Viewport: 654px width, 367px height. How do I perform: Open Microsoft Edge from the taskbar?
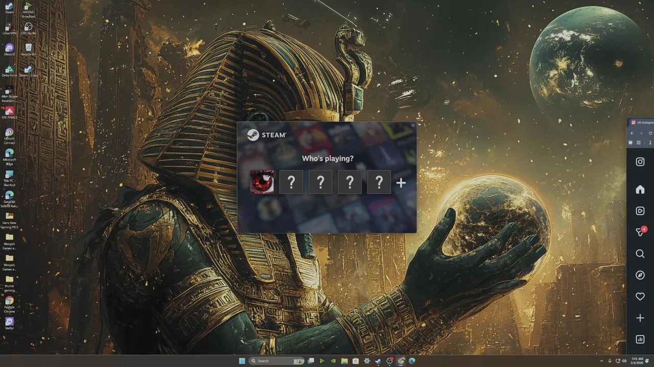tap(412, 361)
